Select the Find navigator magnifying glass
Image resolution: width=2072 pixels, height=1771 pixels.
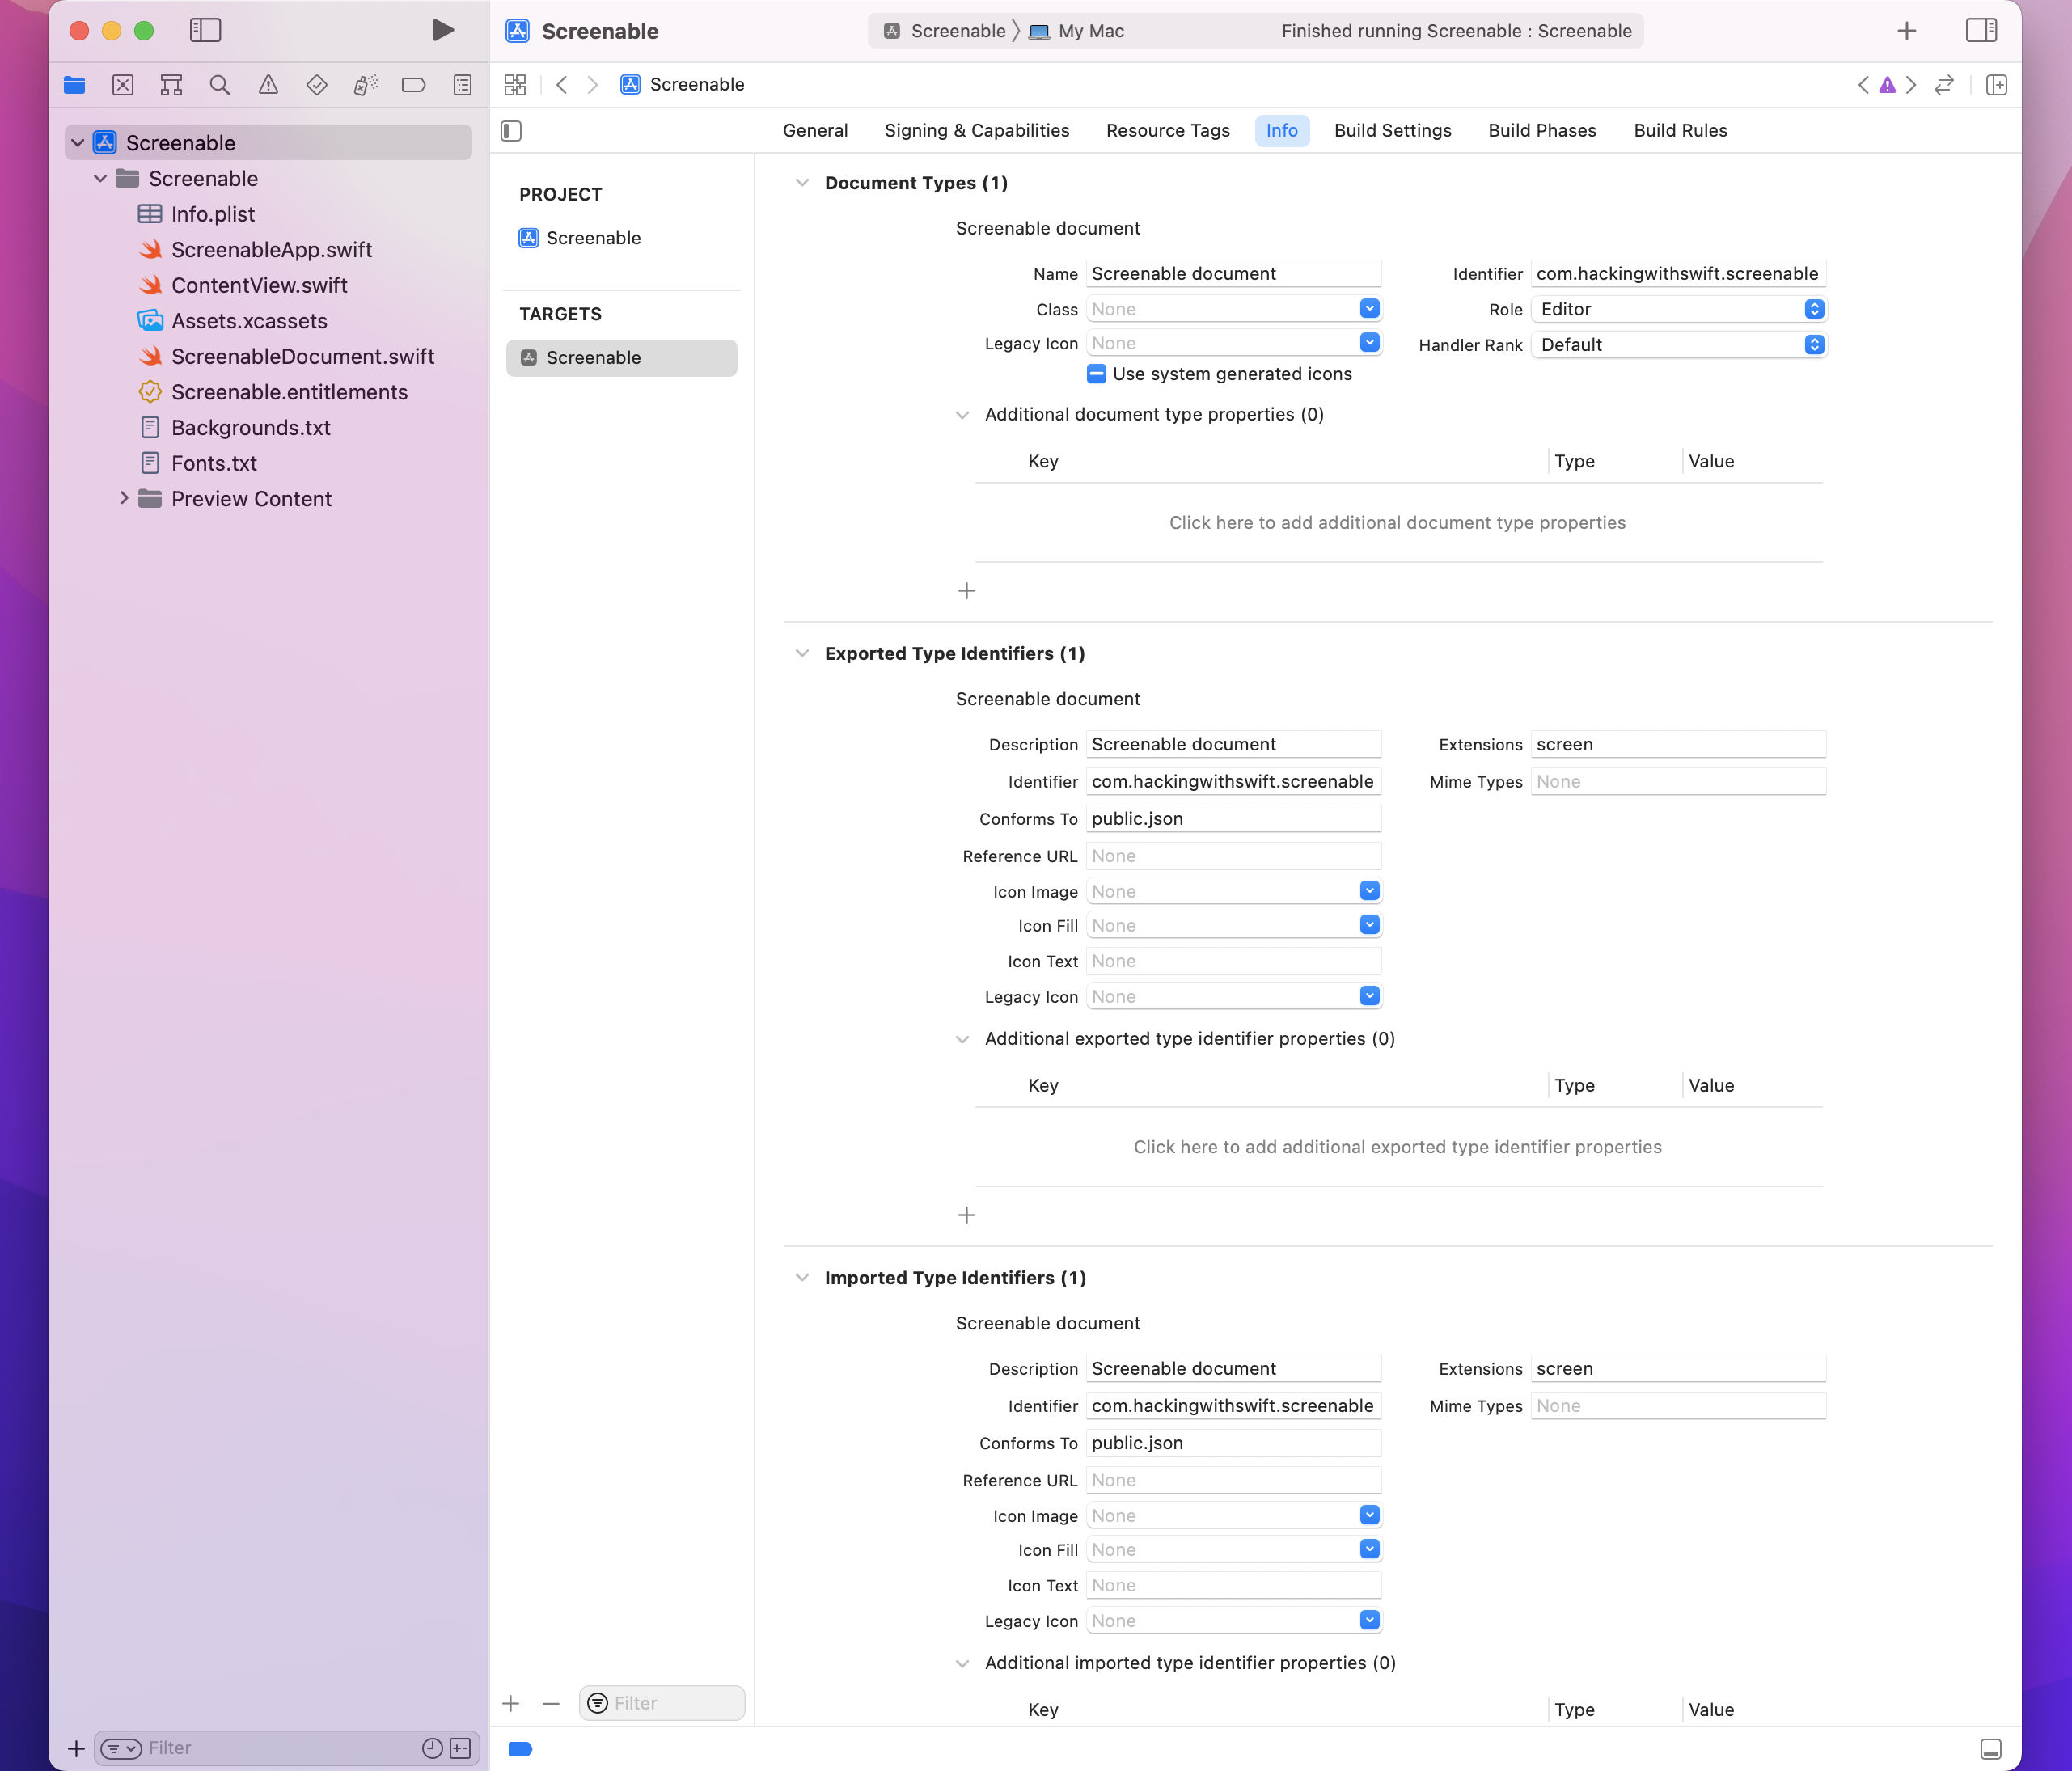pos(220,85)
